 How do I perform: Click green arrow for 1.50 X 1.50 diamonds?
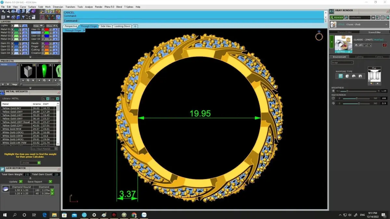[x=52, y=190]
